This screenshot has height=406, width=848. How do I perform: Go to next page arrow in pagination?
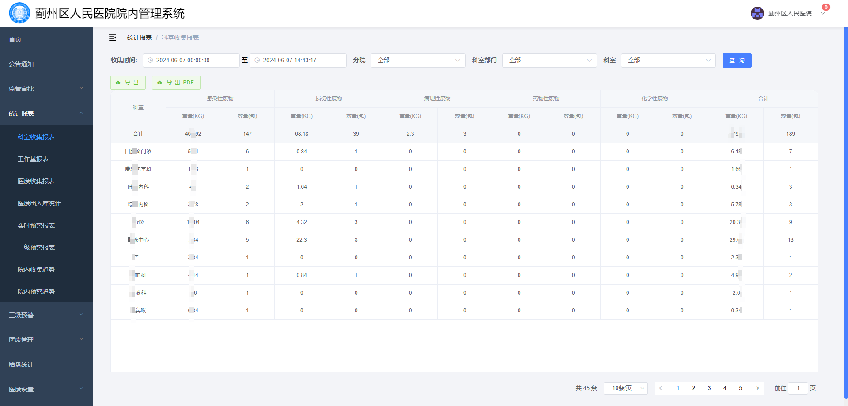click(x=757, y=388)
